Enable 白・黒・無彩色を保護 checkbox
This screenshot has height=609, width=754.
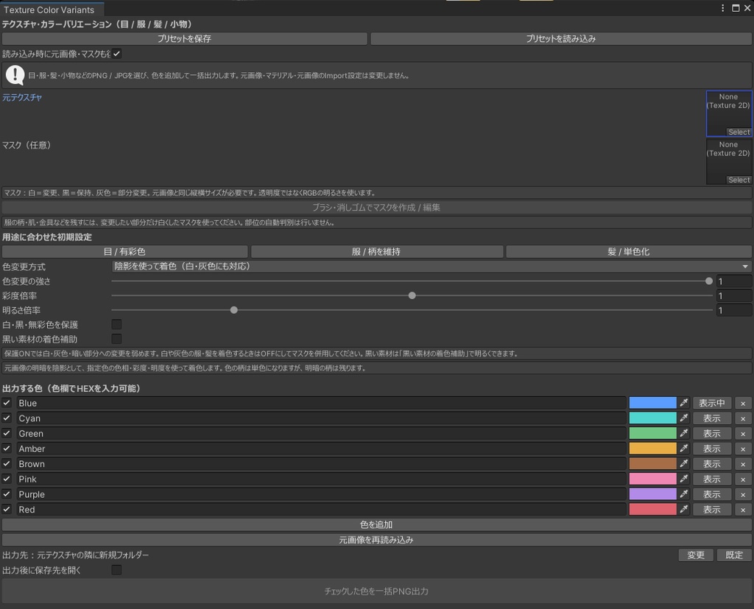tap(116, 324)
